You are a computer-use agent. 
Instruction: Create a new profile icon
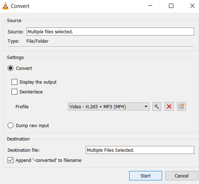coord(181,106)
